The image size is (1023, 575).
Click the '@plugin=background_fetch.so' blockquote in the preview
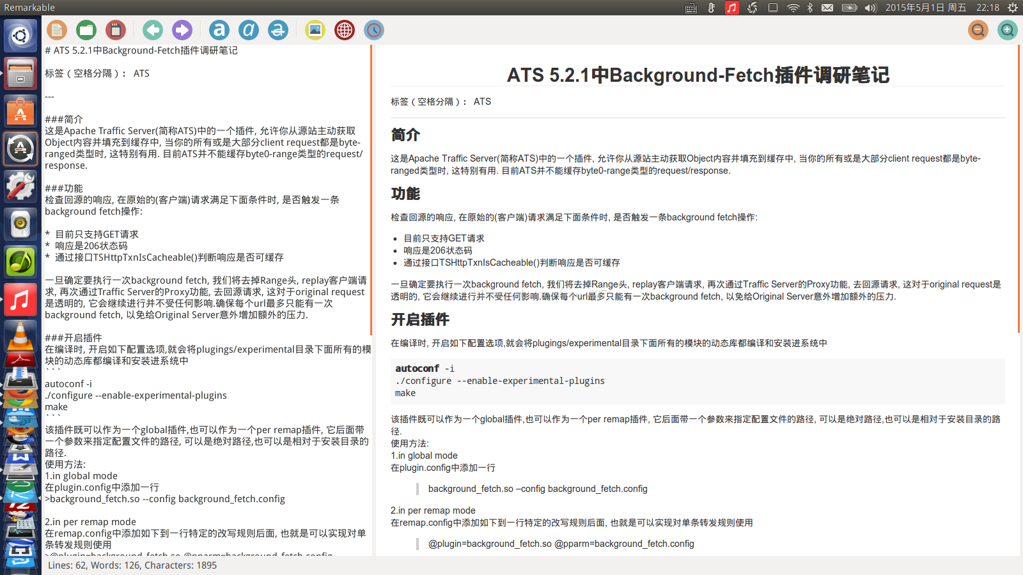(561, 544)
